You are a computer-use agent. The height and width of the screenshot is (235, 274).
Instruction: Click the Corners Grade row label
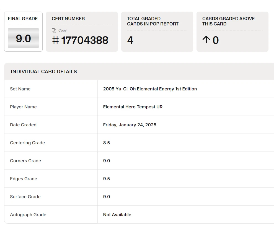pyautogui.click(x=25, y=161)
